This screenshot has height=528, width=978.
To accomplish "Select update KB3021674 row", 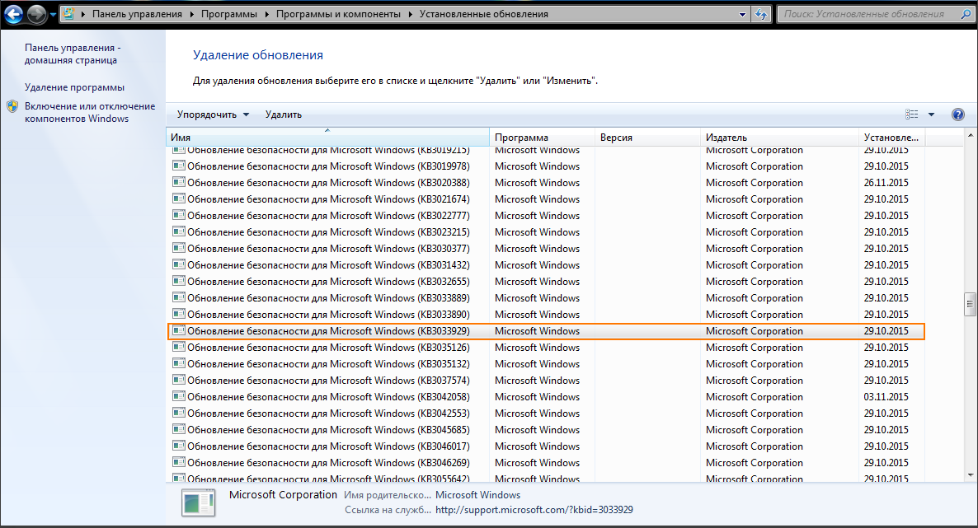I will pyautogui.click(x=547, y=199).
